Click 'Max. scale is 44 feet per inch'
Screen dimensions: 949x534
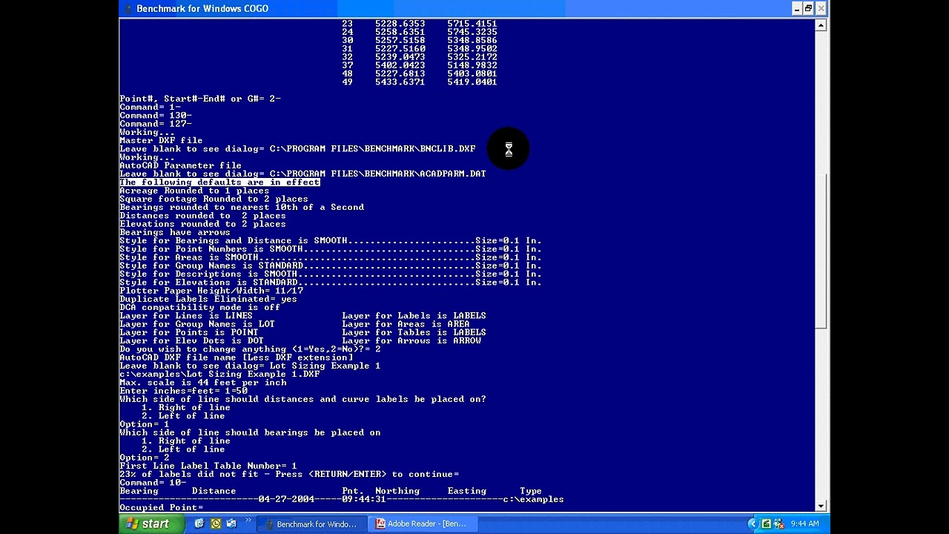click(x=202, y=383)
